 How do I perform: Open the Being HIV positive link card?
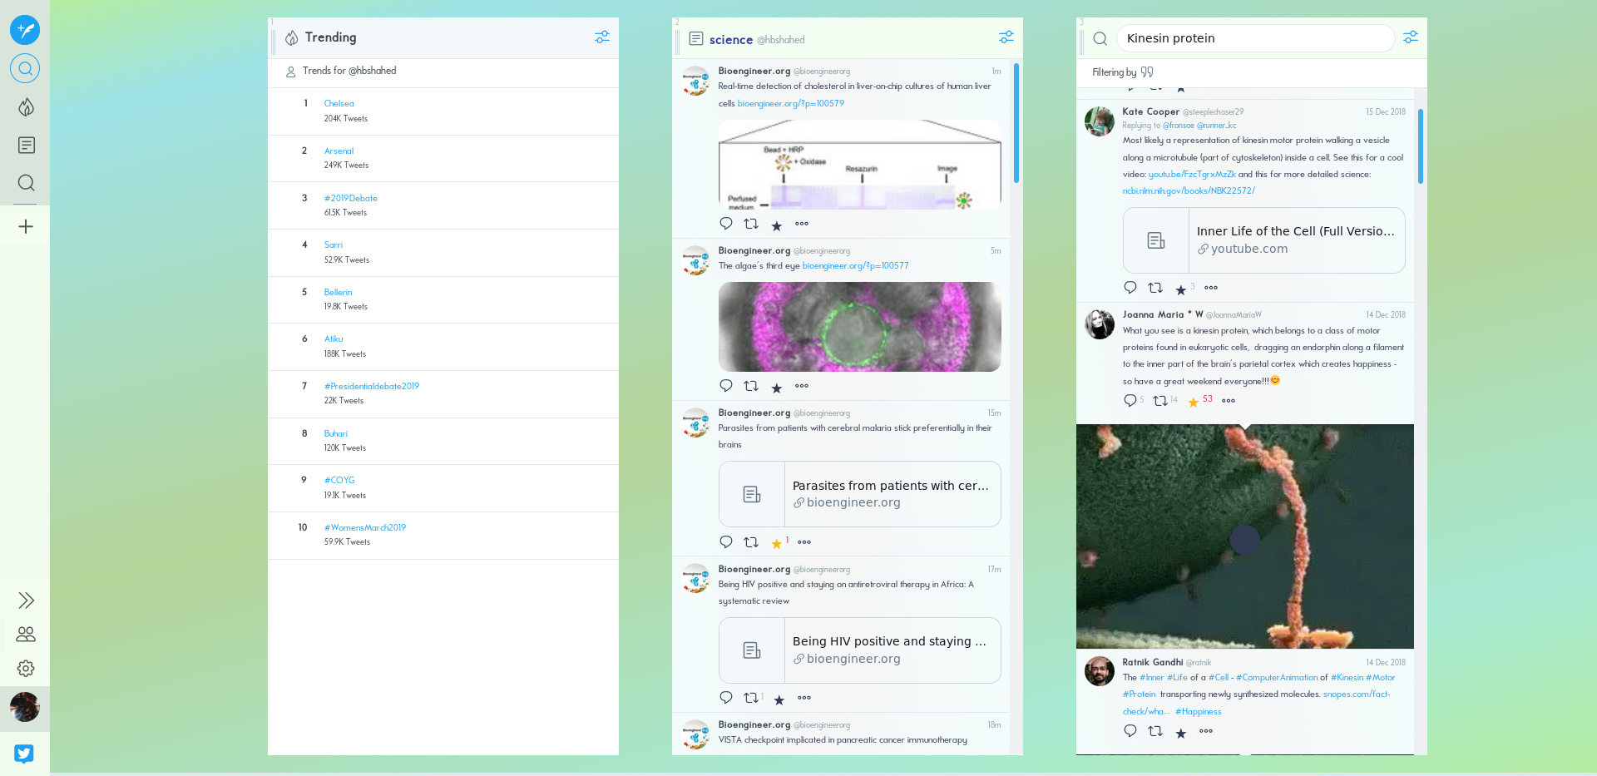[860, 650]
